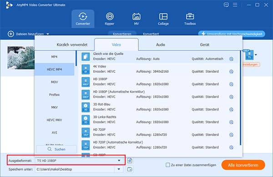This screenshot has width=273, height=177.
Task: Open settings gear for HD 1080P (Automatische Korrektur)
Action: 231,97
